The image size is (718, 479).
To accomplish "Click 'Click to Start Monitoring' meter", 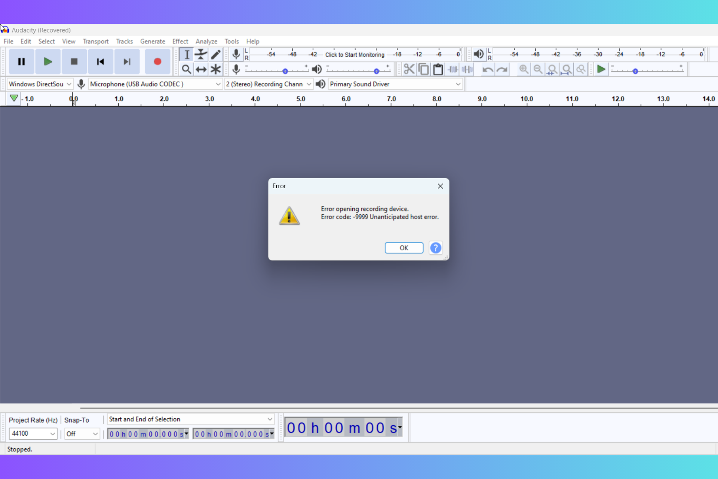I will pos(355,55).
